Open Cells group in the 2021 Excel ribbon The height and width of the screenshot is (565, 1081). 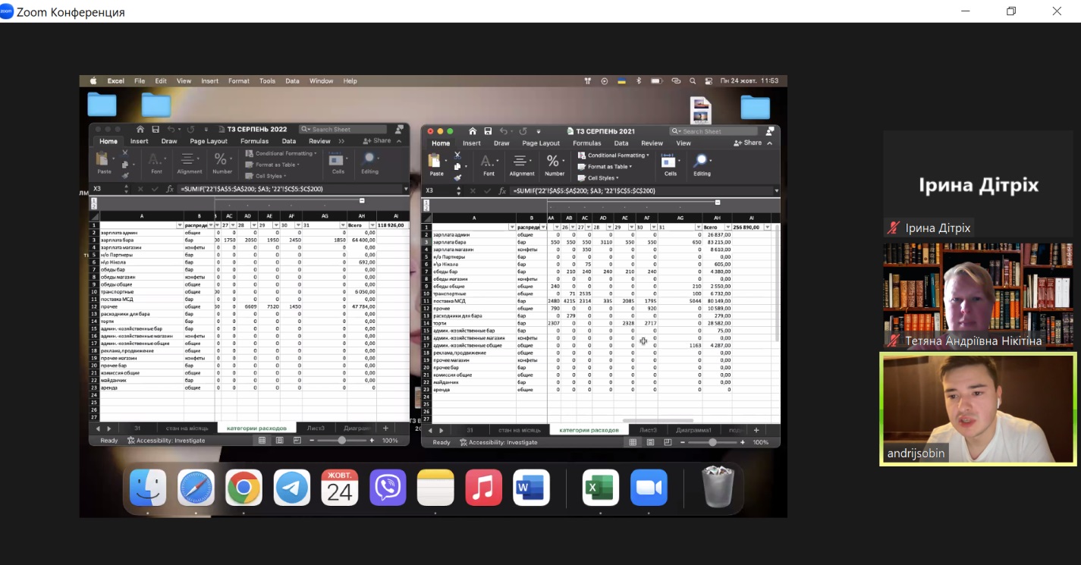(x=670, y=164)
